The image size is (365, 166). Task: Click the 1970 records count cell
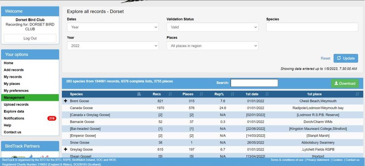point(160,108)
